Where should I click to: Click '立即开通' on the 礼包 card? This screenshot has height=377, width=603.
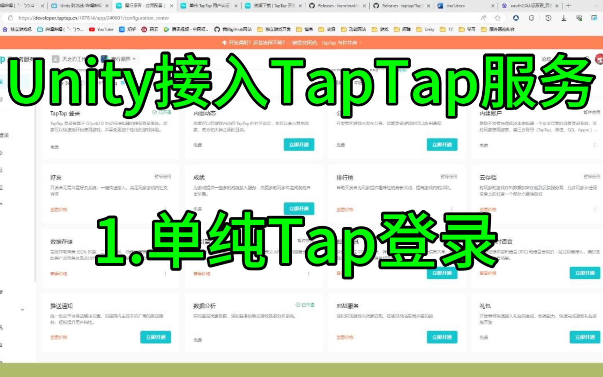[x=585, y=337]
